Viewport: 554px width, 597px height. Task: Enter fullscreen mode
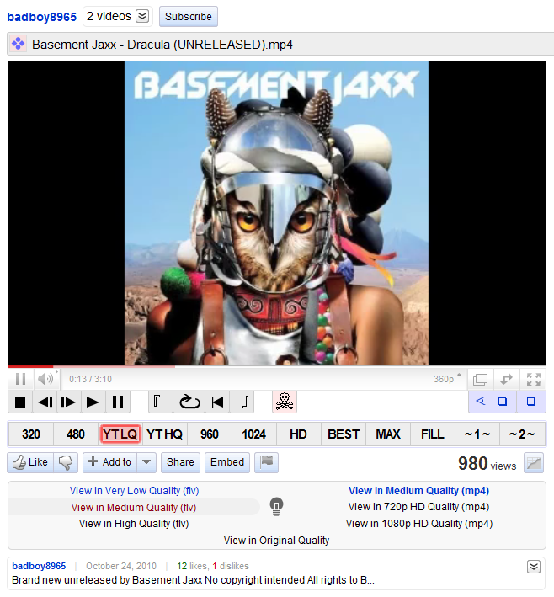pyautogui.click(x=534, y=379)
